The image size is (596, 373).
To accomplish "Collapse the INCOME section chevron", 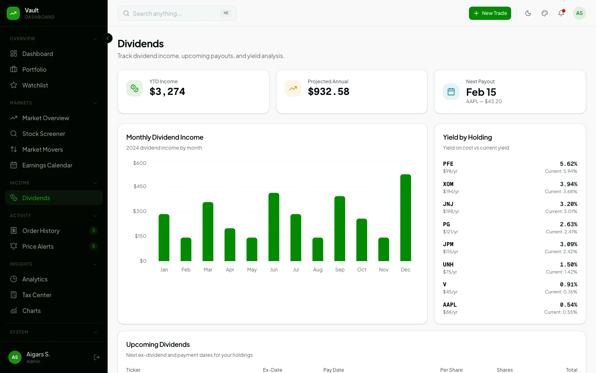I will [x=95, y=183].
